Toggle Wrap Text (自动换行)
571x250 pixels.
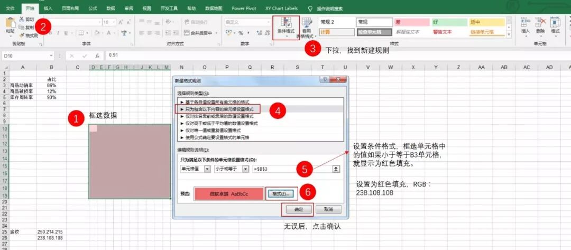[196, 22]
